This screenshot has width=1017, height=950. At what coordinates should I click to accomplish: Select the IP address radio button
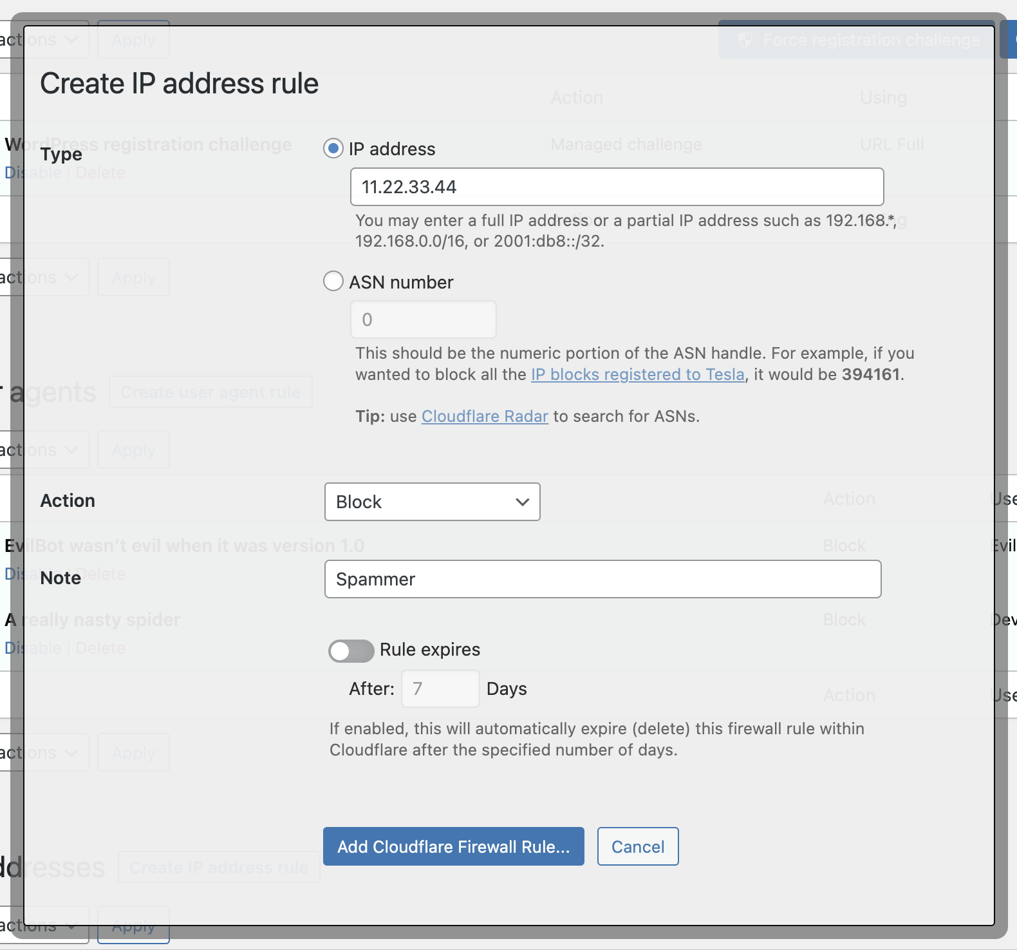point(333,149)
